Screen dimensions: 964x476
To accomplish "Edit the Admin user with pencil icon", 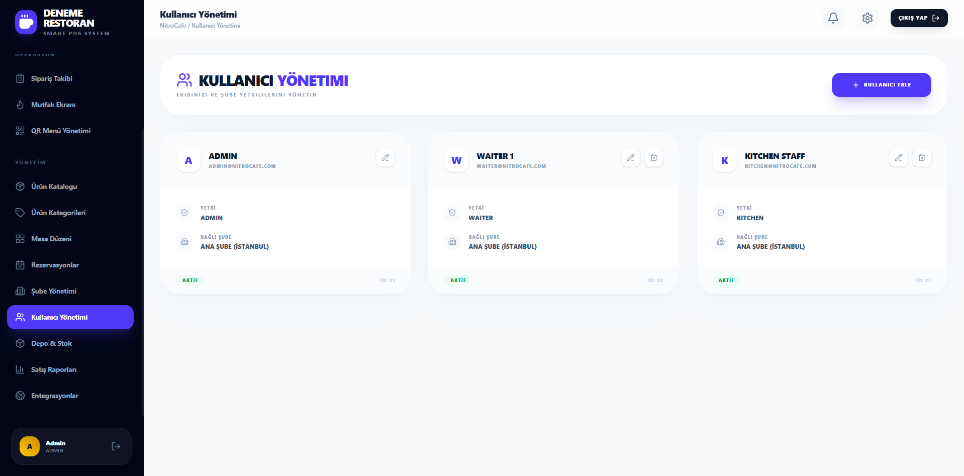I will click(x=385, y=157).
